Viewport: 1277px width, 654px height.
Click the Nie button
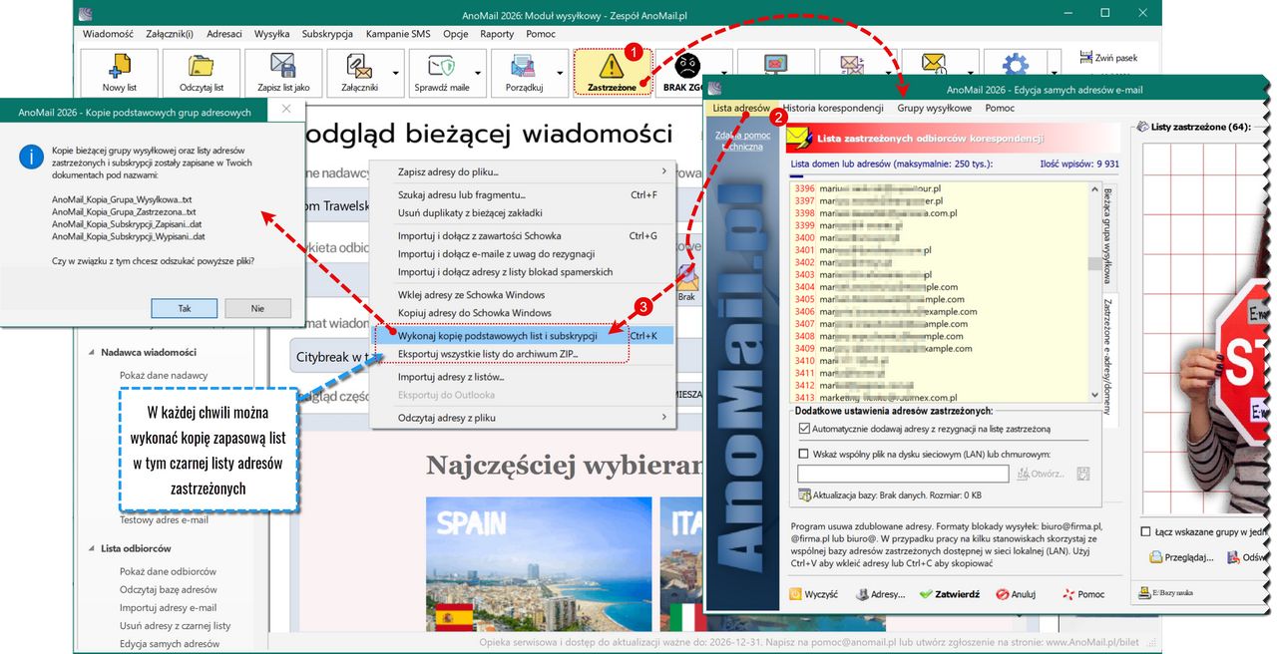[257, 308]
